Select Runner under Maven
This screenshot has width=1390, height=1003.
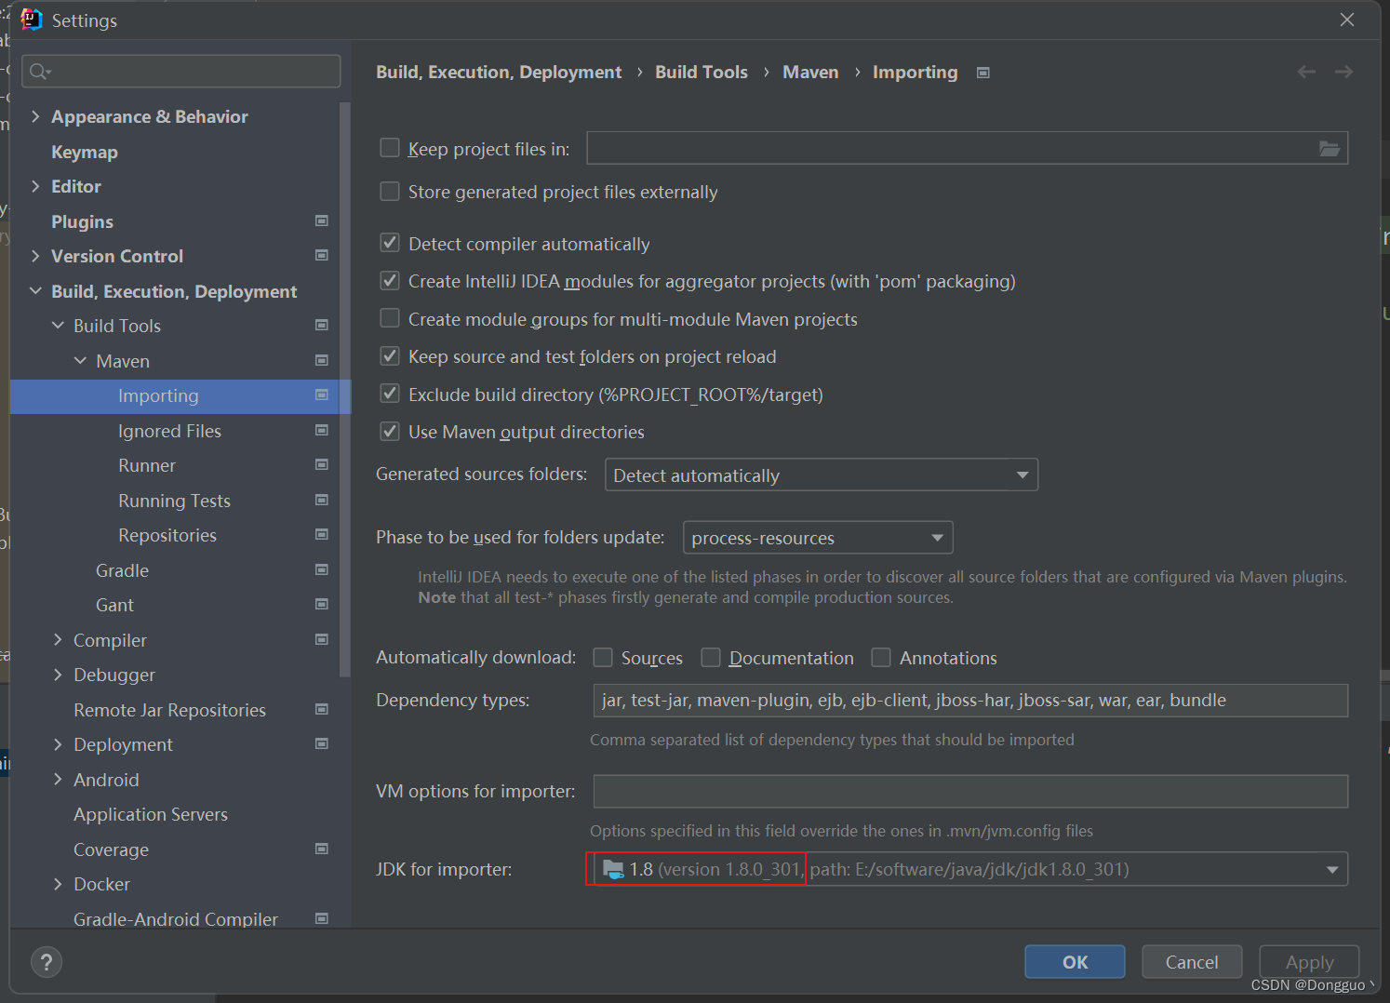click(147, 465)
